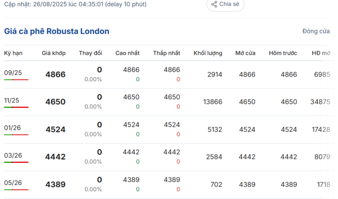
Task: Select the Thấp nhất column header
Action: click(x=166, y=53)
